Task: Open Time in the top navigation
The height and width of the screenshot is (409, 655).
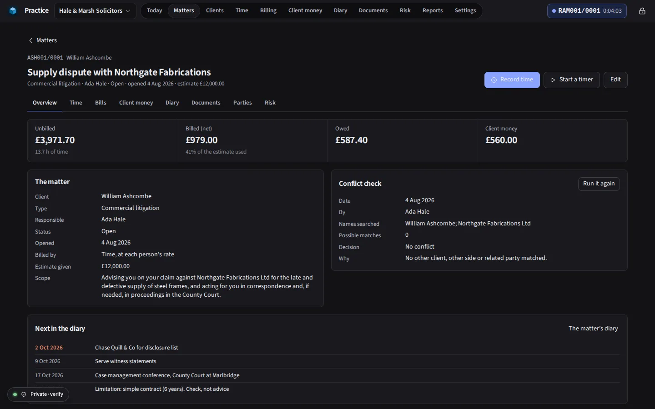Action: (242, 10)
